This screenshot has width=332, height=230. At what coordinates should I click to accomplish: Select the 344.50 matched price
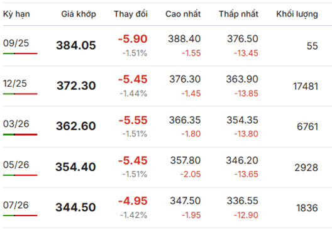pyautogui.click(x=75, y=207)
